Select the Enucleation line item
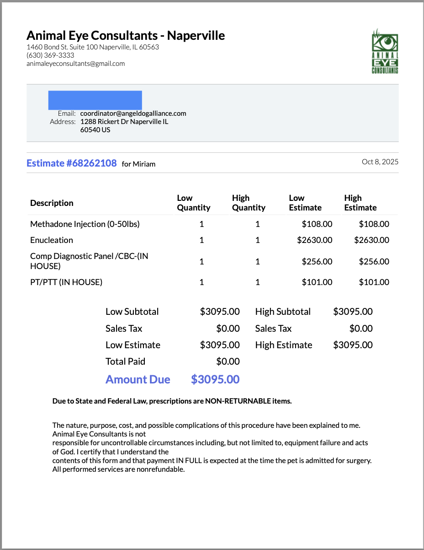 click(x=52, y=240)
